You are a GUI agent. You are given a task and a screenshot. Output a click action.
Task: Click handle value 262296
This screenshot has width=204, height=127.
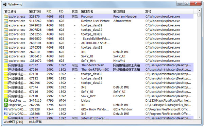coord(34,83)
